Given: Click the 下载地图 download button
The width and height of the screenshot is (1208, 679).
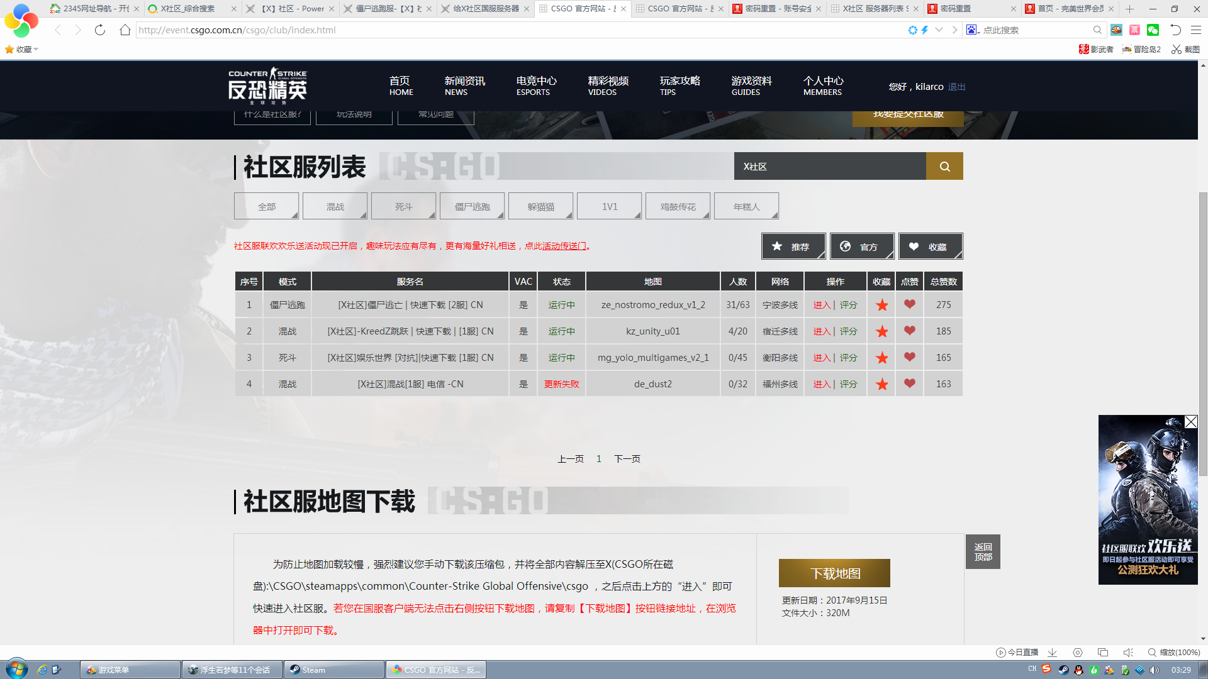Looking at the screenshot, I should [834, 573].
